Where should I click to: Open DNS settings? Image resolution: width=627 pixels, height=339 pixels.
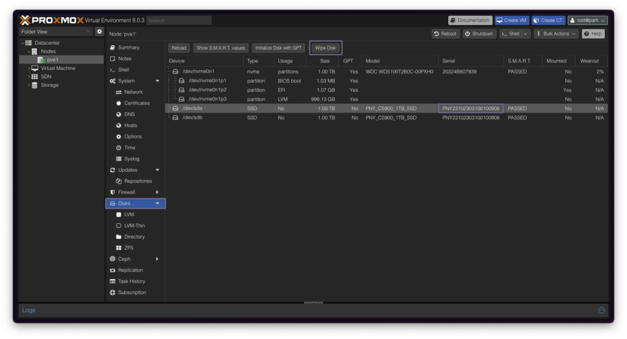(129, 114)
